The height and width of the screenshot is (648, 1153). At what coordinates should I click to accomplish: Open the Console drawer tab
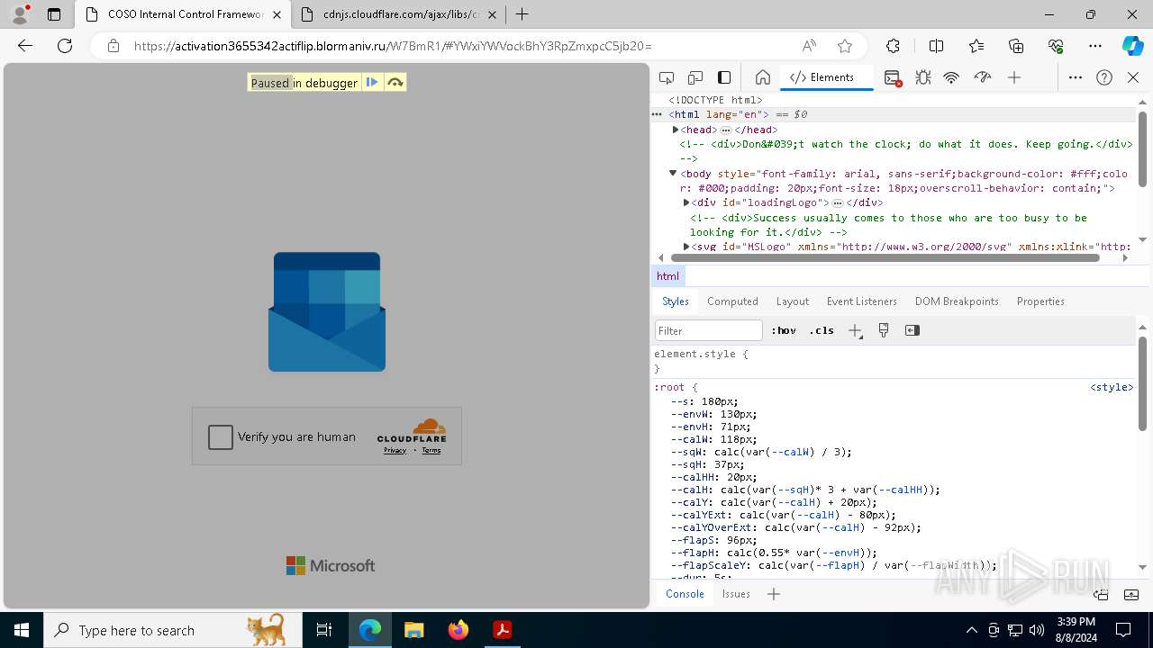click(685, 594)
